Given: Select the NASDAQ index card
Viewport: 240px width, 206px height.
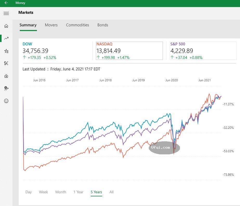Looking at the screenshot, I should pos(129,51).
